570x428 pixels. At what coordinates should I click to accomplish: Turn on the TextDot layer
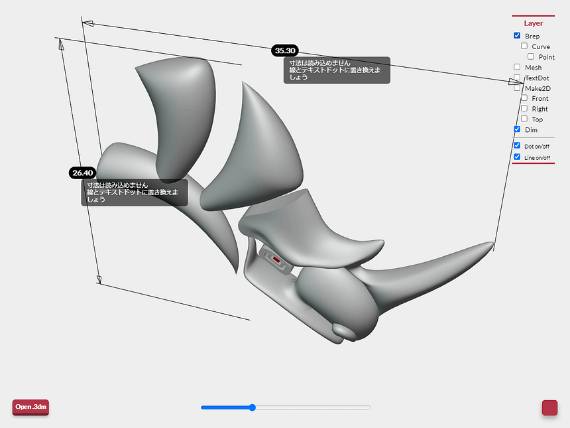pos(517,78)
